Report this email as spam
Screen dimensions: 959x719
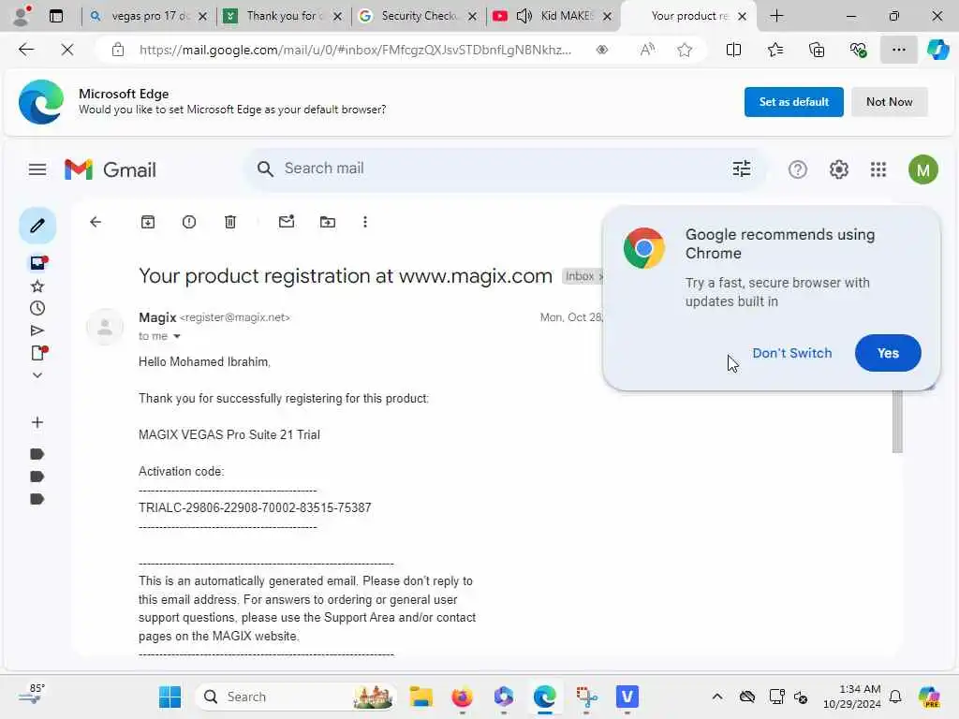[189, 222]
